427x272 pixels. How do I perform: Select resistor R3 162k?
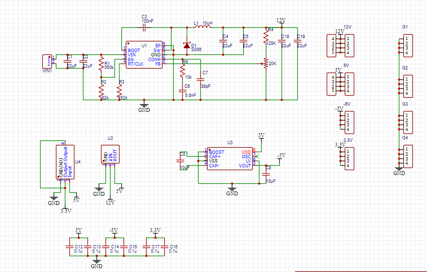pyautogui.click(x=119, y=91)
